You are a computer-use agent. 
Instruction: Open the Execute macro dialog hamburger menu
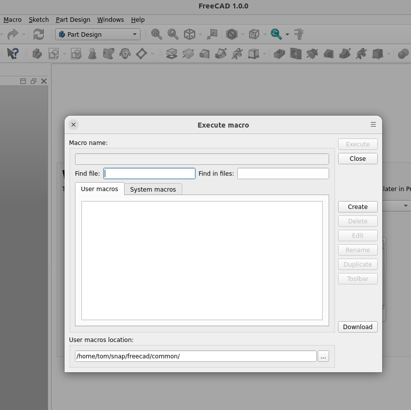(373, 125)
